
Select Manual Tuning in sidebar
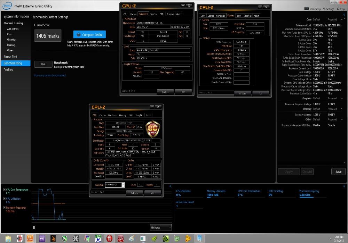click(x=13, y=23)
